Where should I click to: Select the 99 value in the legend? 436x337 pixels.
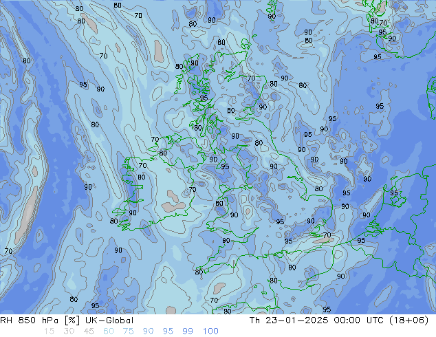tap(188, 331)
